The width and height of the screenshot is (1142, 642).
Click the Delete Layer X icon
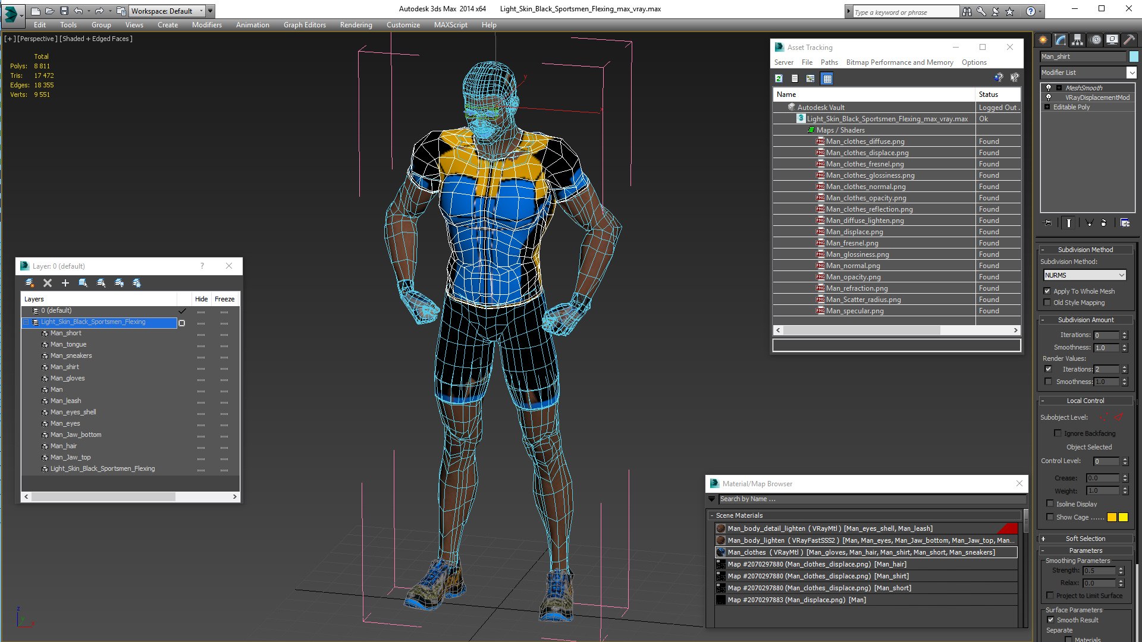click(48, 283)
